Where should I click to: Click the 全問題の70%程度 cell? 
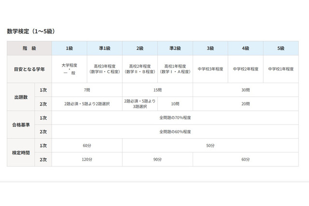coord(175,118)
